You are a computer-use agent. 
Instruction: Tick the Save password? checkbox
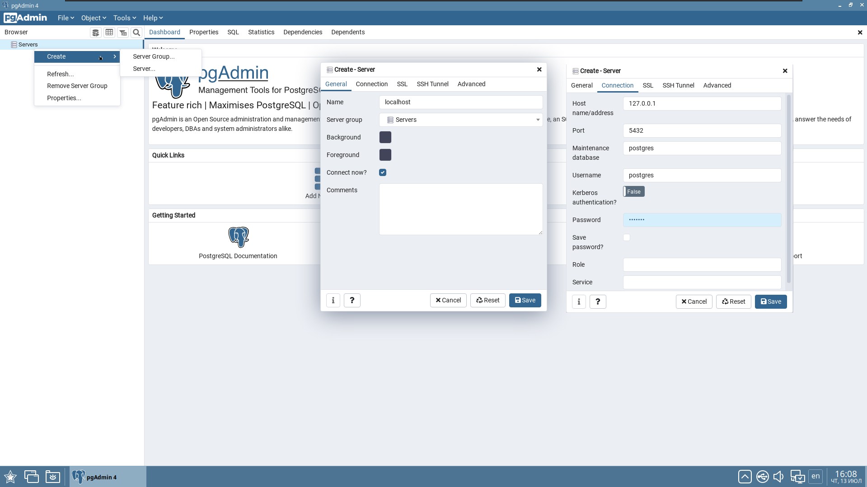tap(627, 237)
